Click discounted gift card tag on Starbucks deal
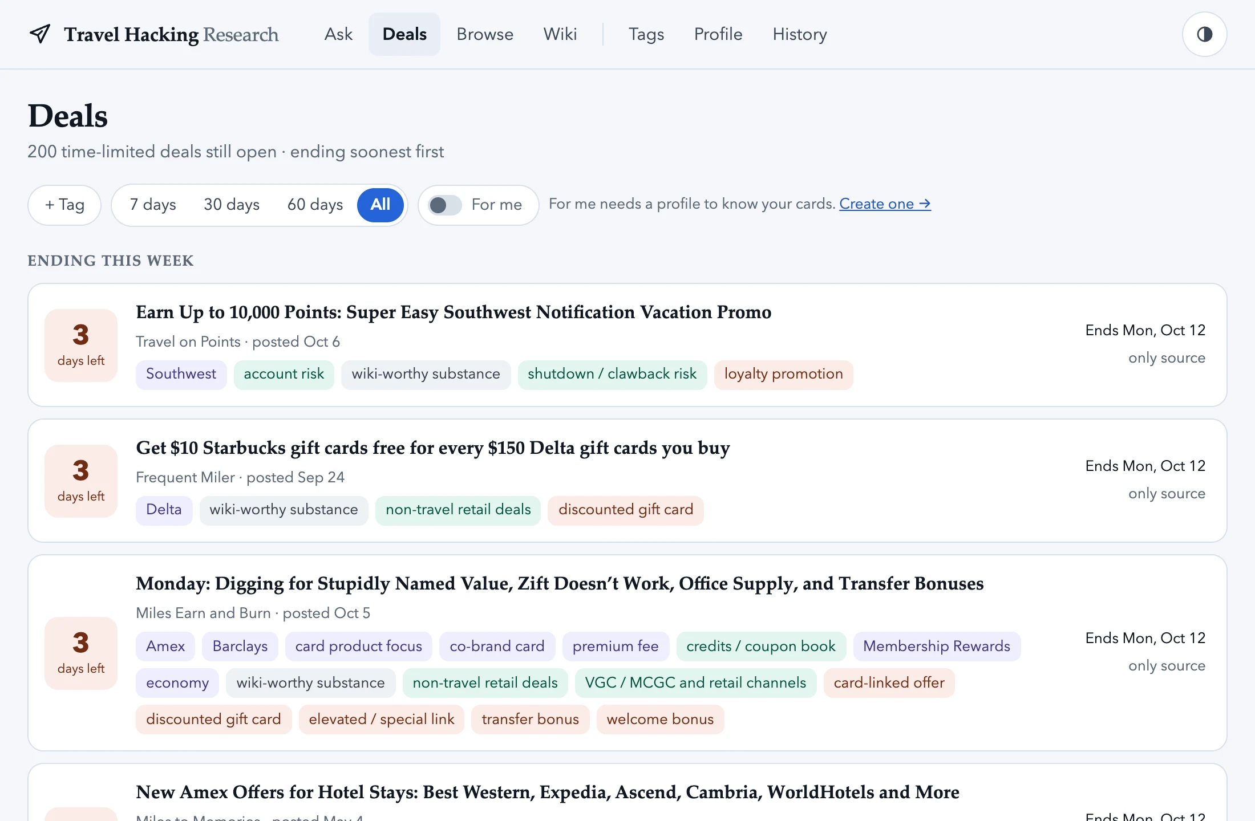Screen dimensions: 1255x821 tap(626, 510)
